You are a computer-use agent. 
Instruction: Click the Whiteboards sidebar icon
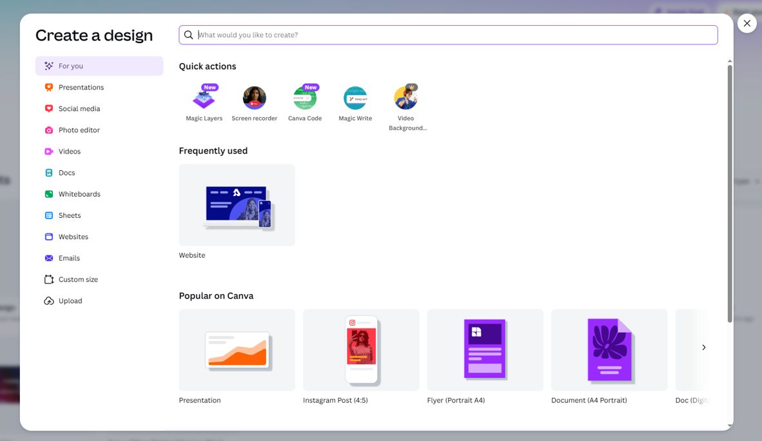[48, 194]
